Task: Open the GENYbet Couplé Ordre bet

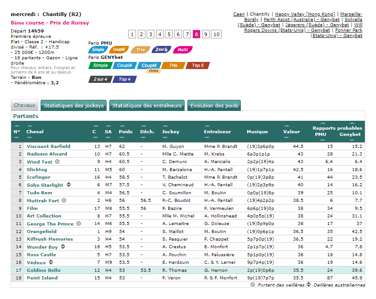Action: pos(149,66)
